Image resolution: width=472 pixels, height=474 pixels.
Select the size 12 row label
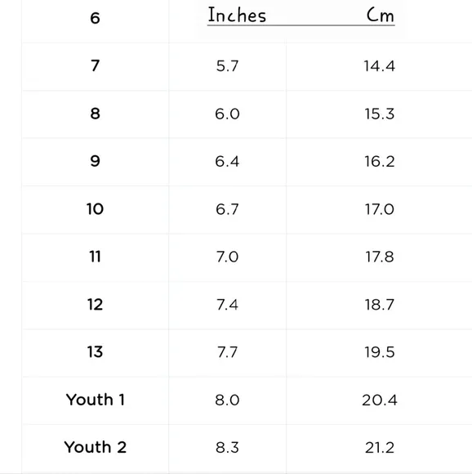tap(95, 304)
